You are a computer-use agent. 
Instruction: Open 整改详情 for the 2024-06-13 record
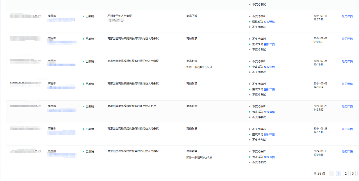tap(269, 157)
